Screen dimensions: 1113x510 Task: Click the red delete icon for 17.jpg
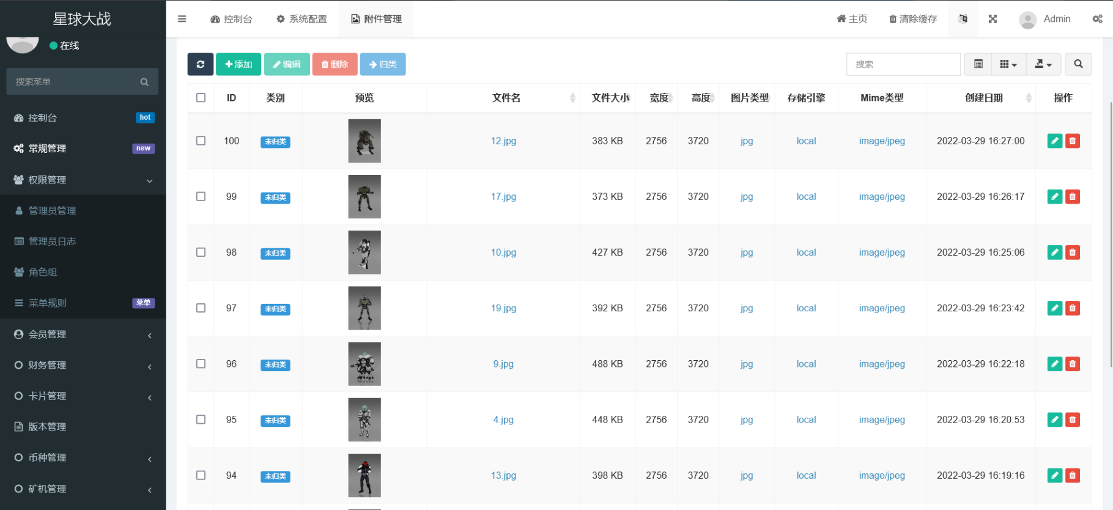pyautogui.click(x=1072, y=196)
